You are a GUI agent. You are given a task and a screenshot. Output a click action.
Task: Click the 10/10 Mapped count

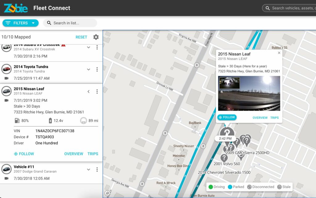click(16, 37)
